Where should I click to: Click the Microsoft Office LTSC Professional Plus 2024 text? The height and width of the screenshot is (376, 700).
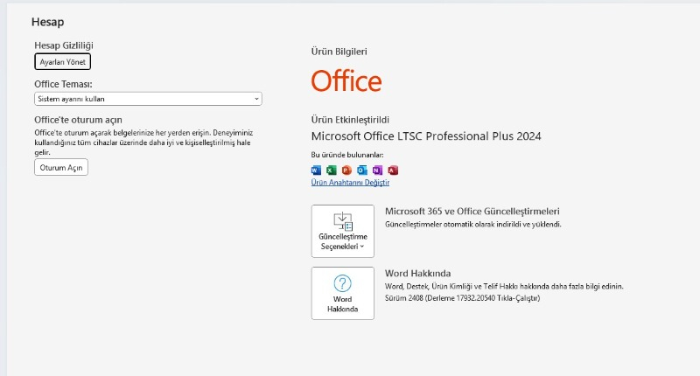426,136
